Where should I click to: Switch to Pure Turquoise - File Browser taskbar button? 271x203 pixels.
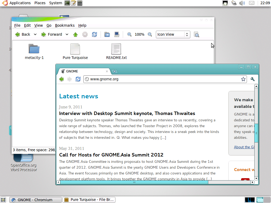(89, 200)
